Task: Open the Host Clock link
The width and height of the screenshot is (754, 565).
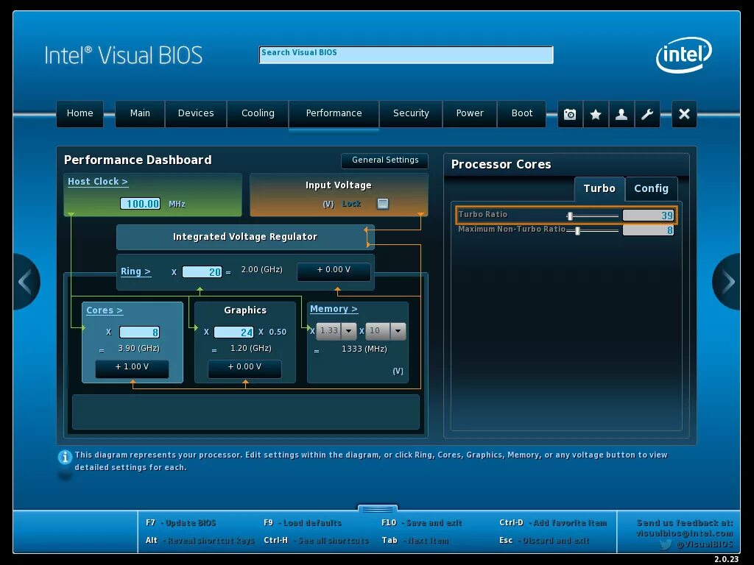Action: (98, 182)
